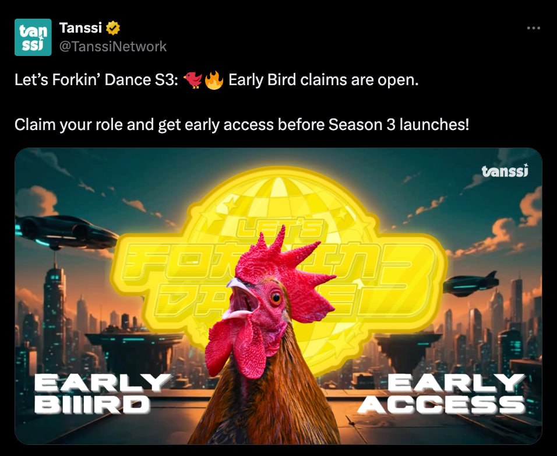The height and width of the screenshot is (456, 557).
Task: Click the tall skyscraper on the left
Action: (x=54, y=316)
